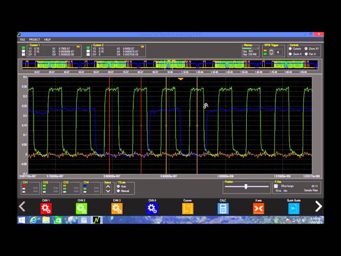
Task: Switch to oscilloscope app taskbar icon
Action: pyautogui.click(x=96, y=220)
